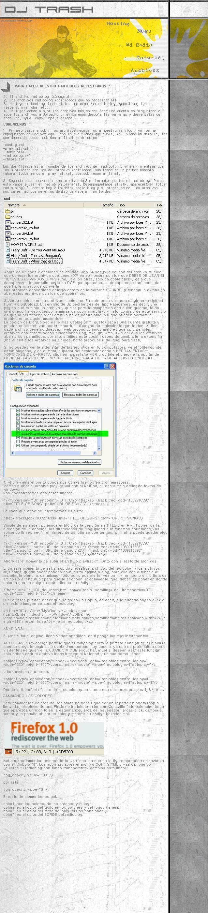Switch to Tipos de archivo tab
The height and width of the screenshot is (913, 208).
pyautogui.click(x=39, y=374)
